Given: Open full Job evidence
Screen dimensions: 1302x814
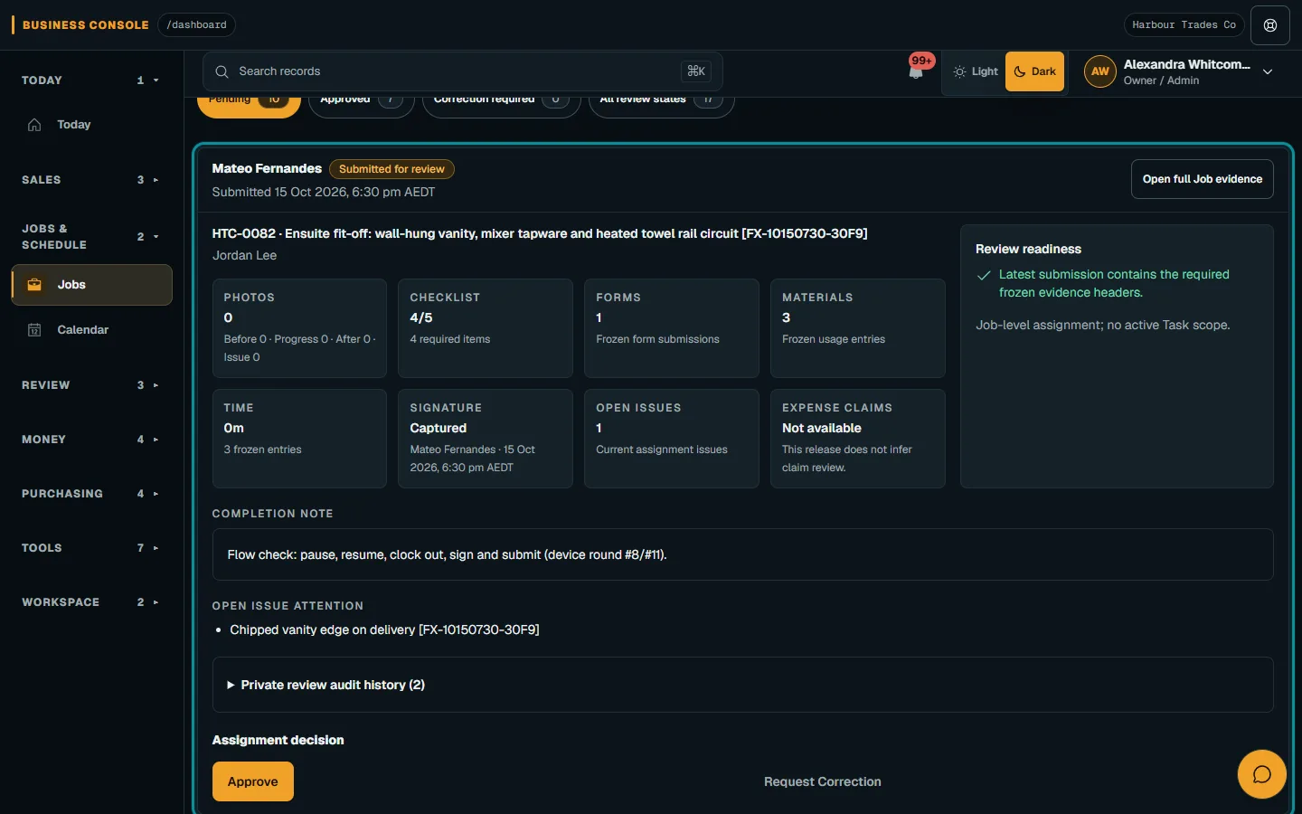Looking at the screenshot, I should point(1202,179).
